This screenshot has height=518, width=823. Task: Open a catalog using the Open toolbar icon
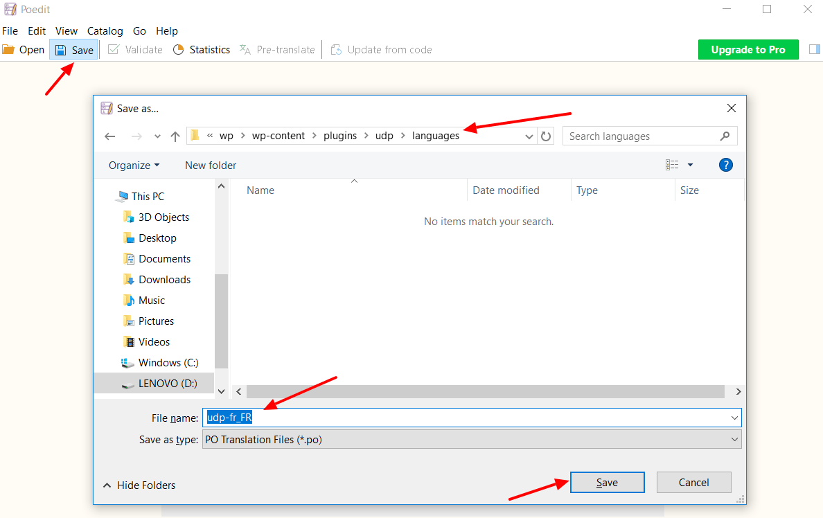pyautogui.click(x=24, y=50)
